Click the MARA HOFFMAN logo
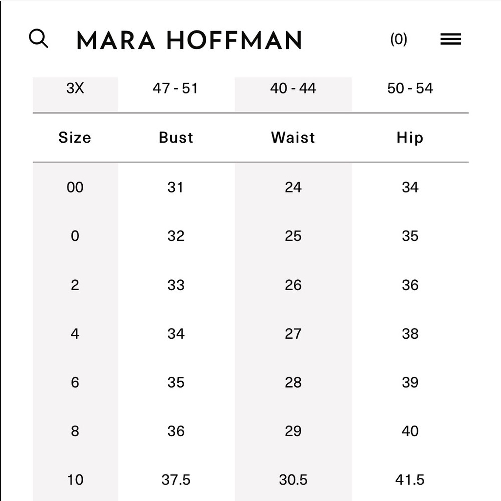Viewport: 501px width, 501px height. click(188, 40)
